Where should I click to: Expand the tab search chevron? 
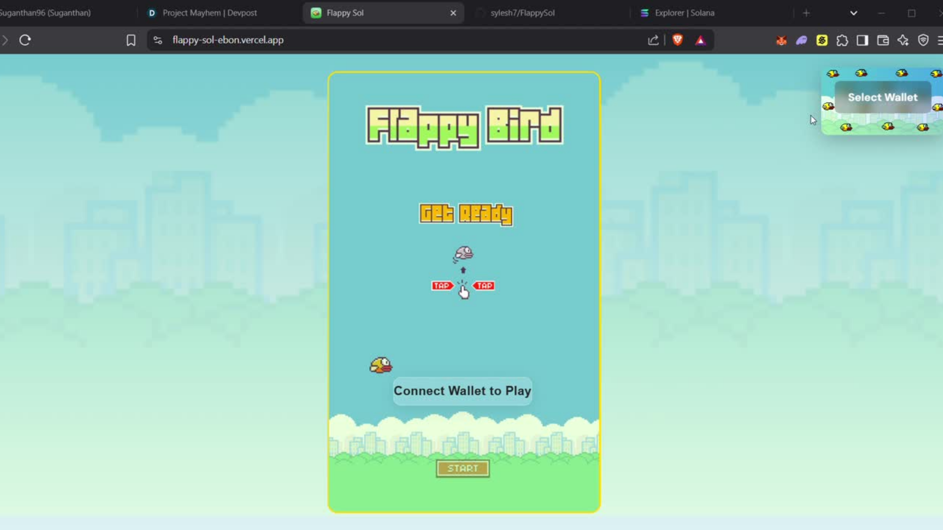[854, 13]
